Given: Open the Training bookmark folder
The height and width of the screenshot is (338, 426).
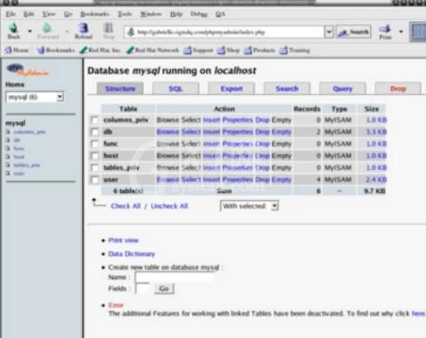Looking at the screenshot, I should 295,51.
